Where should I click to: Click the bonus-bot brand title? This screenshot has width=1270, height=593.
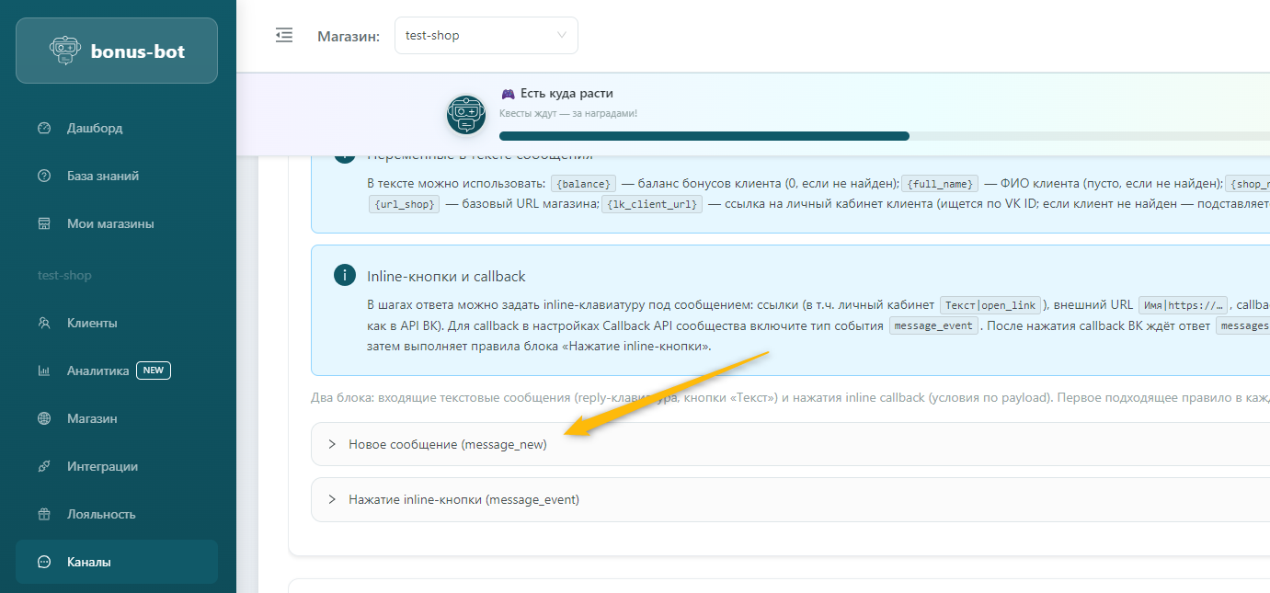(138, 51)
